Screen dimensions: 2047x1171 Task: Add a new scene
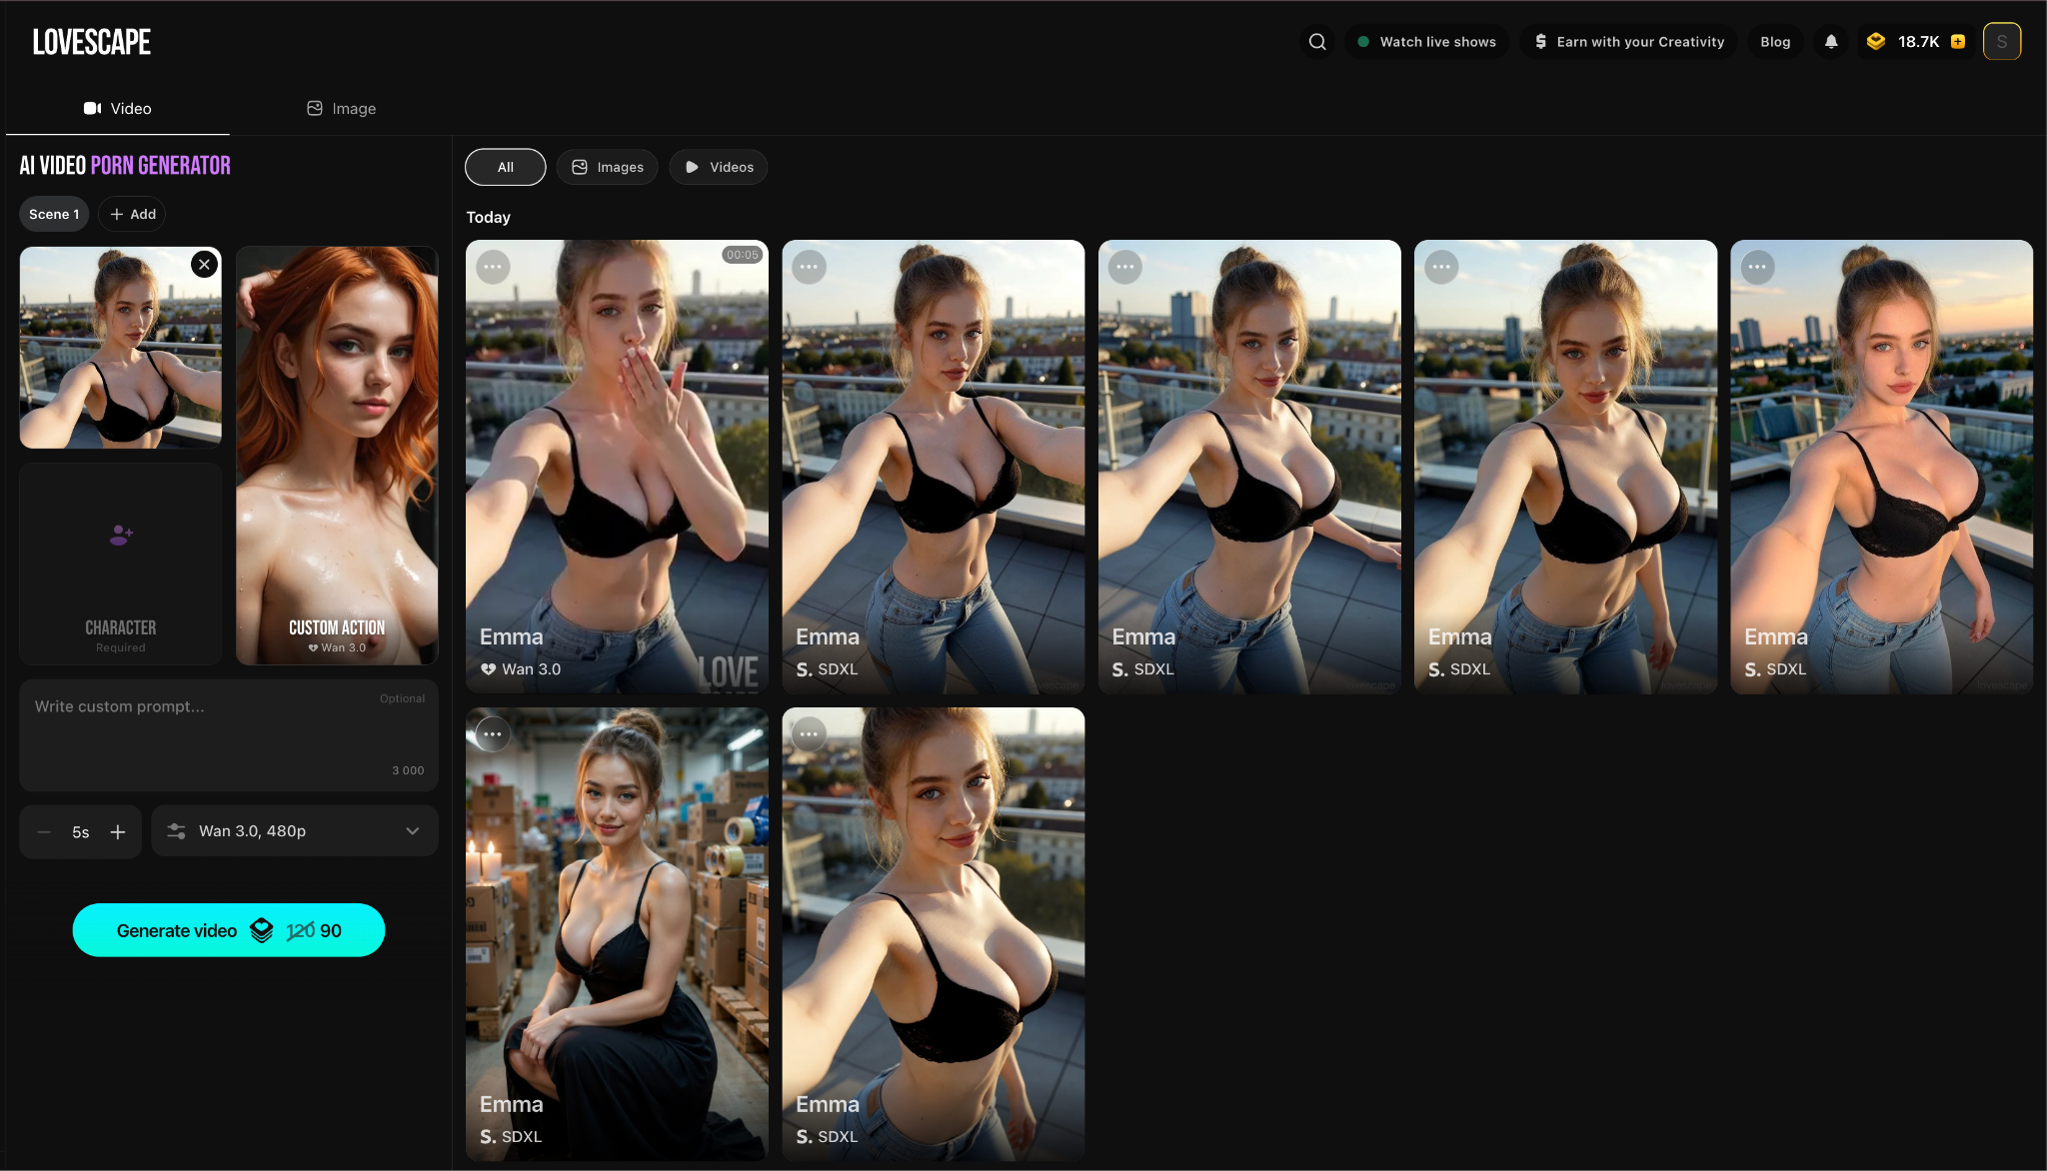[x=132, y=214]
